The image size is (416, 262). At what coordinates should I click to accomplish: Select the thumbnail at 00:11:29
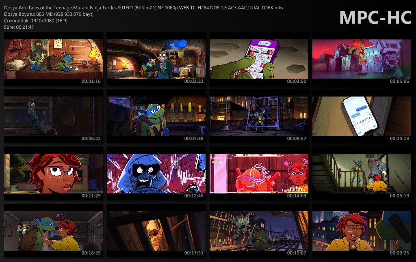(x=53, y=174)
